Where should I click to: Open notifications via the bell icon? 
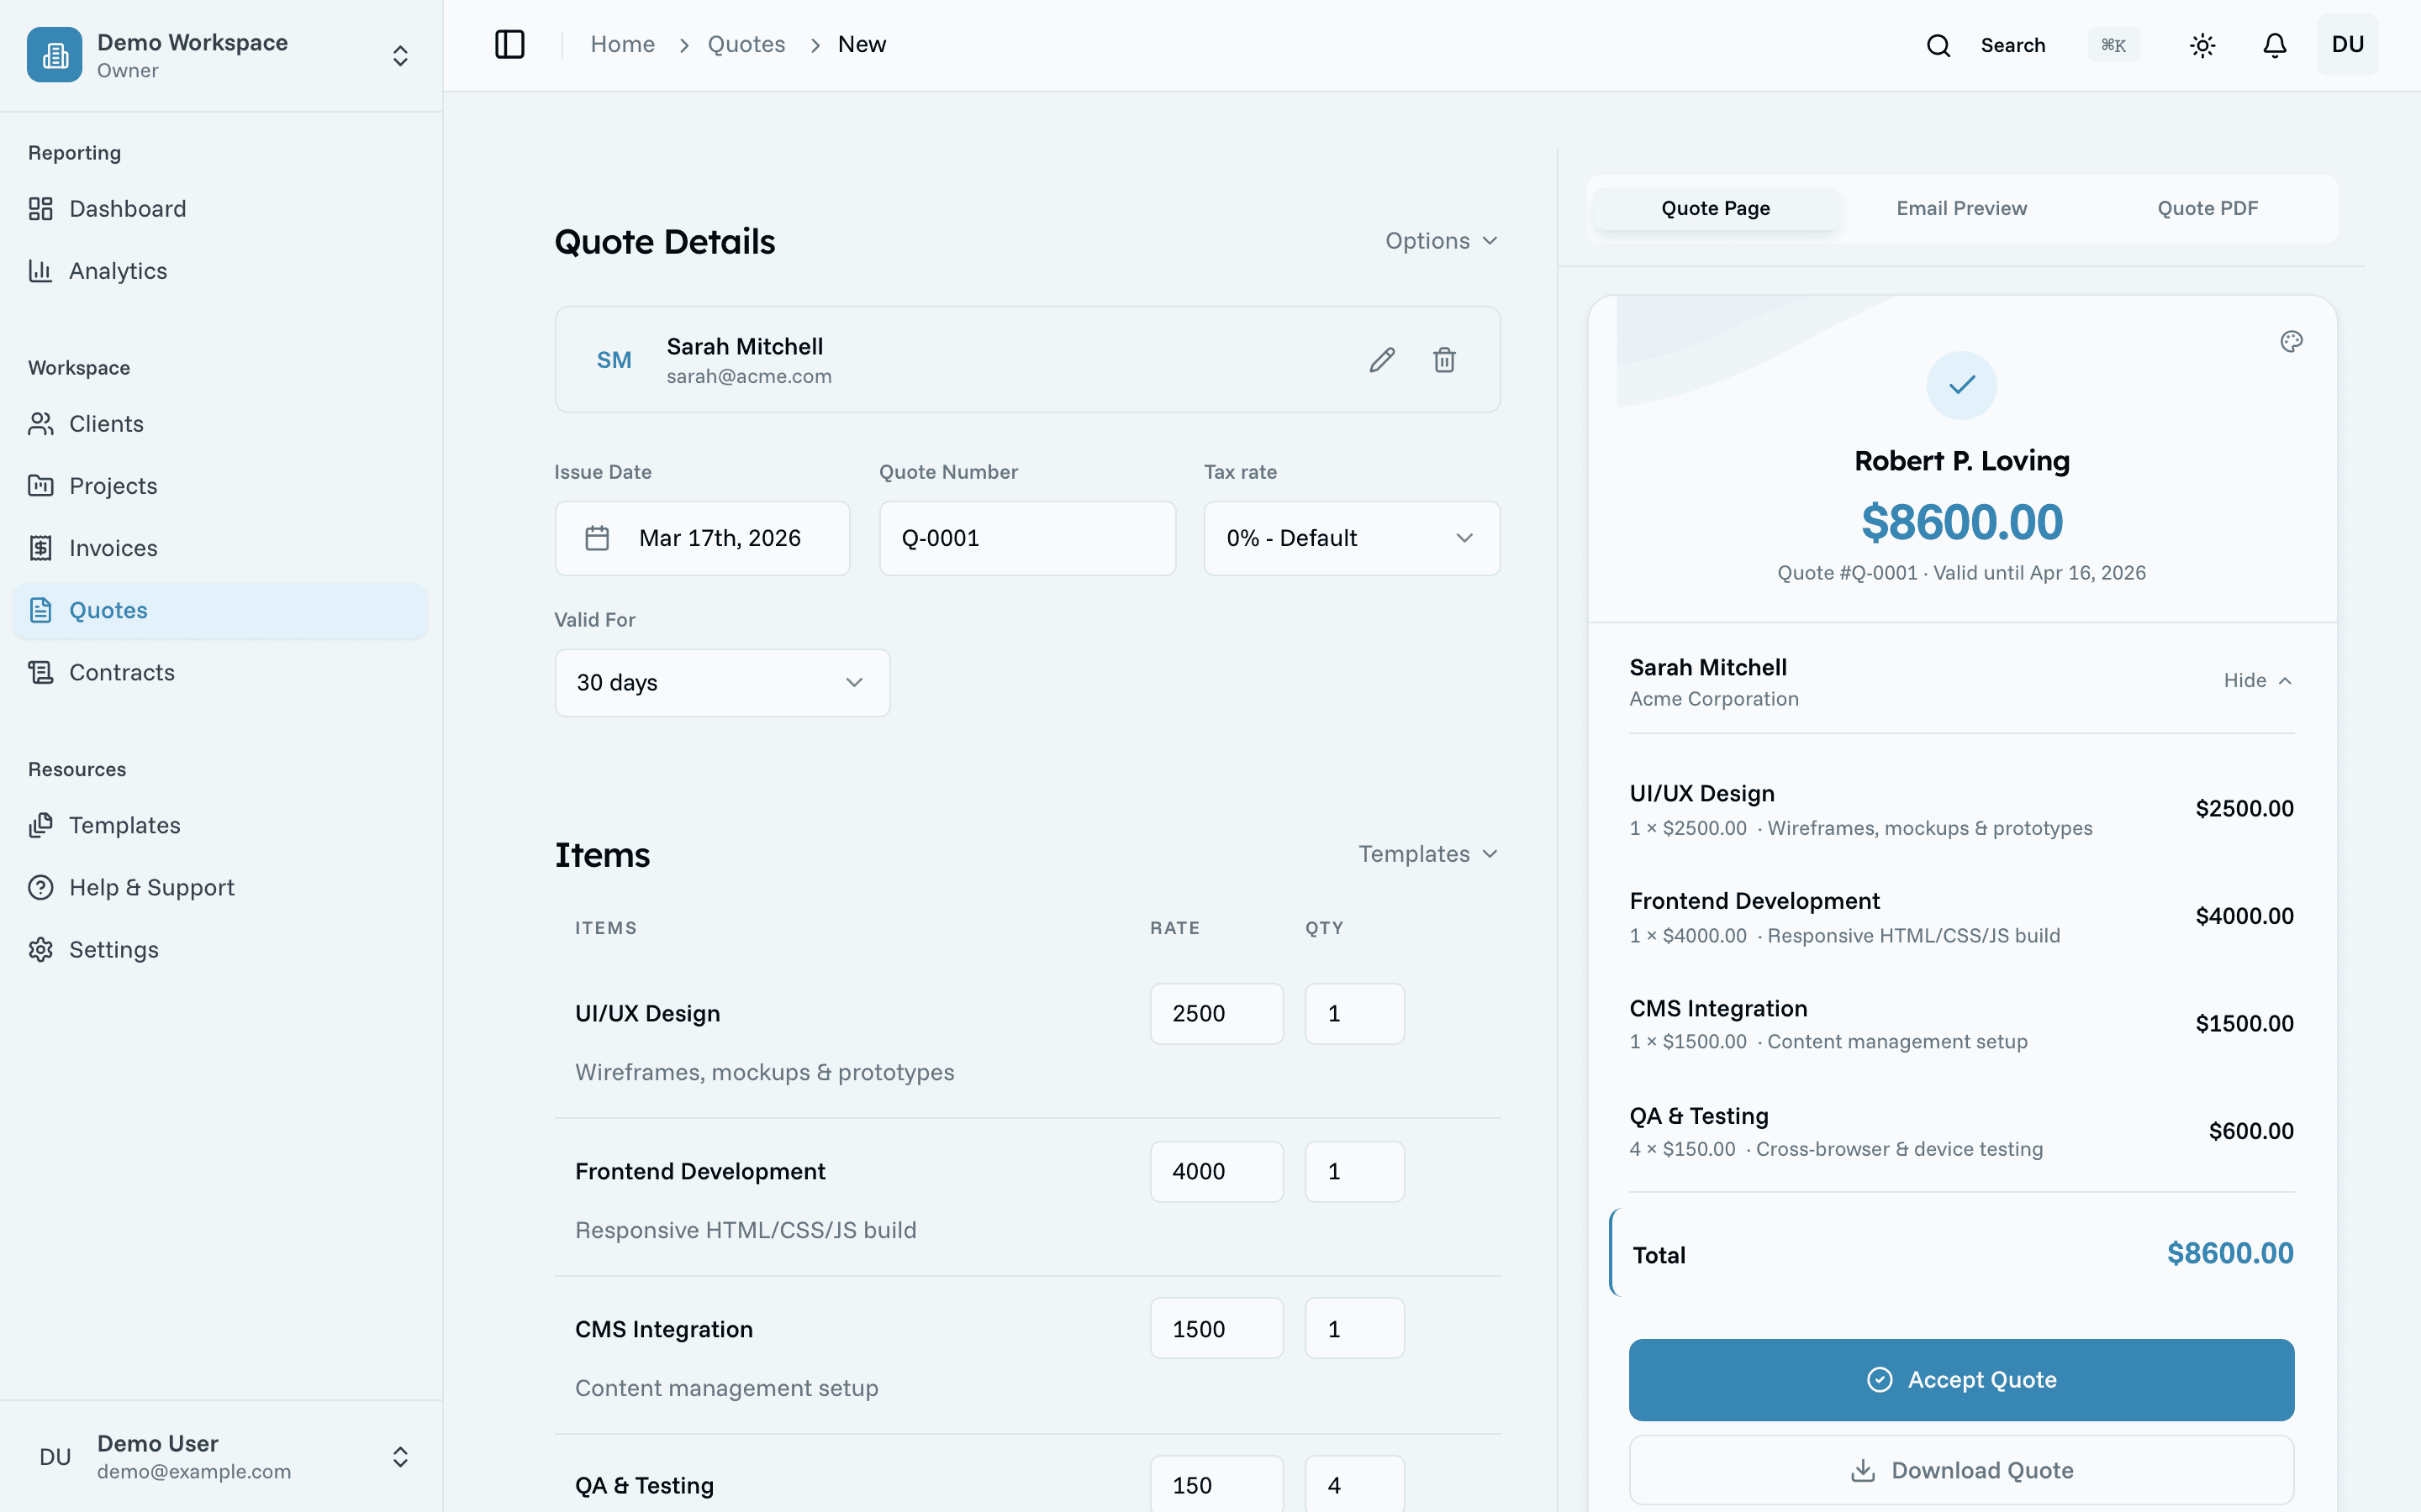click(2273, 44)
